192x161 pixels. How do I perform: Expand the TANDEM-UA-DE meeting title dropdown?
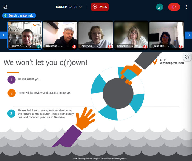(x=69, y=7)
